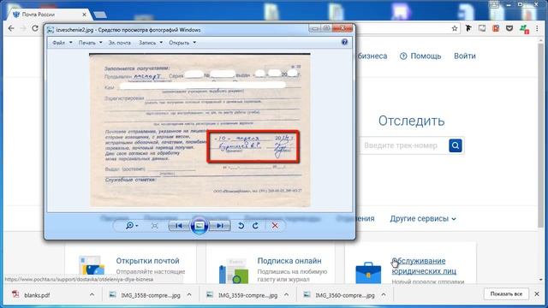Bookmark the page with the star icon
Screen dimensions: 548x308
[x=455, y=28]
